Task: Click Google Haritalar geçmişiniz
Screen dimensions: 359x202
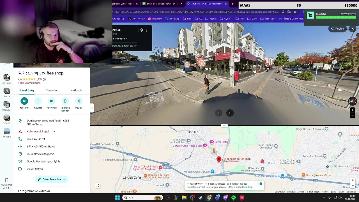Action: [x=43, y=161]
